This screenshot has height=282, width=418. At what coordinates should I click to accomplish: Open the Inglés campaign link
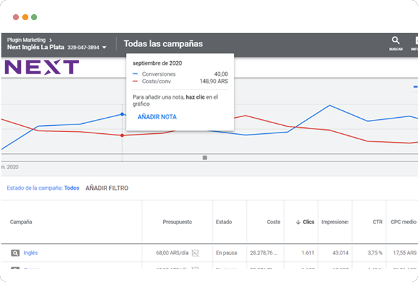point(30,253)
